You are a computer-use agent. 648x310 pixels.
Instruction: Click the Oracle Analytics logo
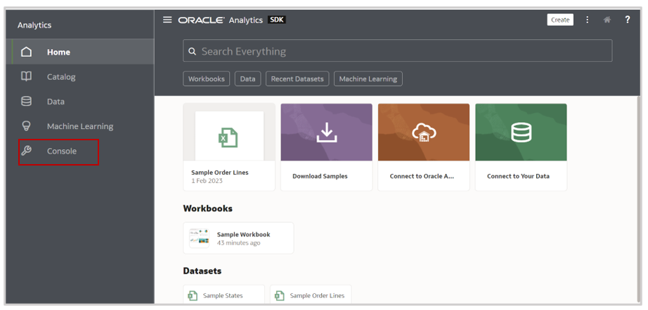point(220,20)
